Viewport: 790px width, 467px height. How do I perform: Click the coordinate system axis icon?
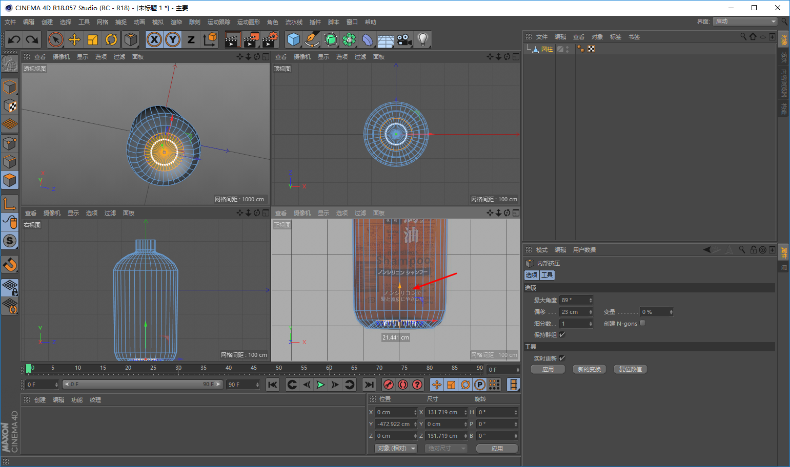(210, 39)
